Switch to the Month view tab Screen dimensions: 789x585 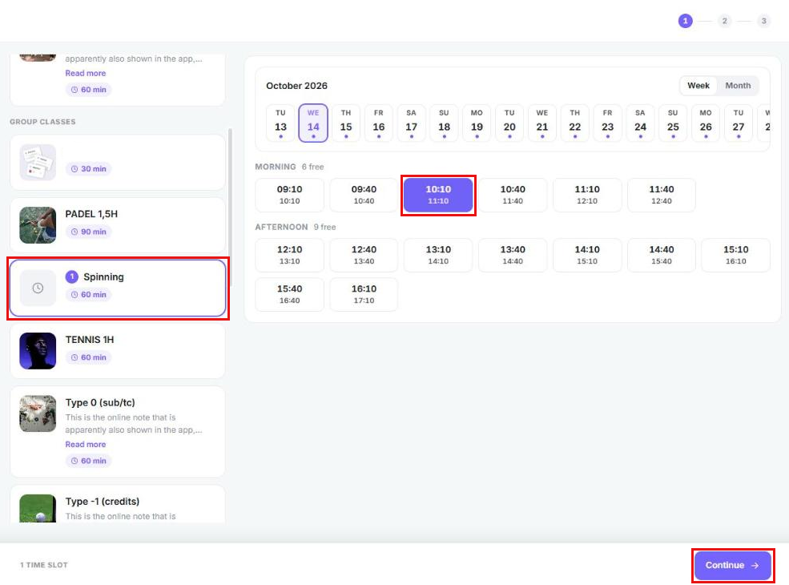click(x=738, y=86)
